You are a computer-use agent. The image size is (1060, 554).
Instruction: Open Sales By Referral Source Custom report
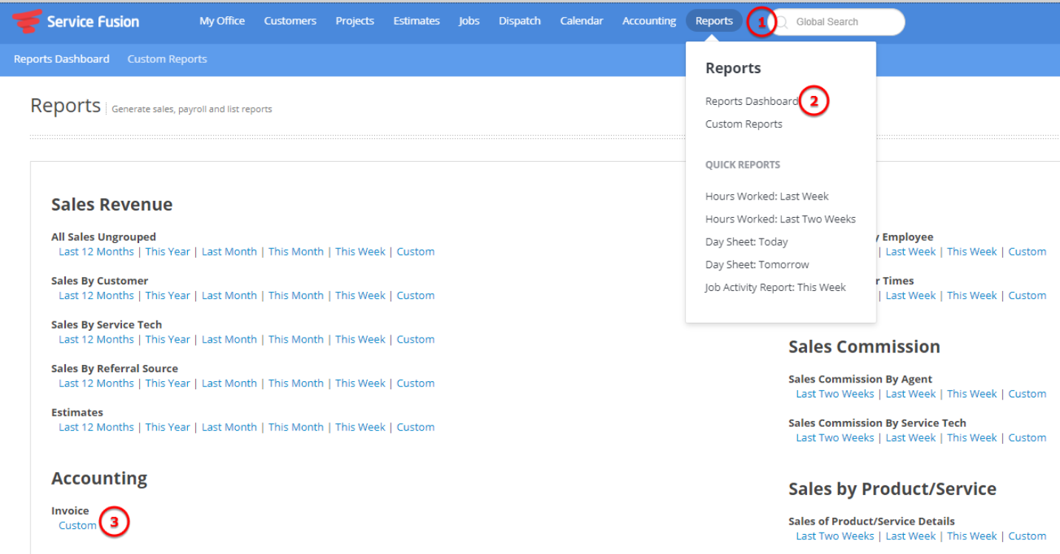416,383
